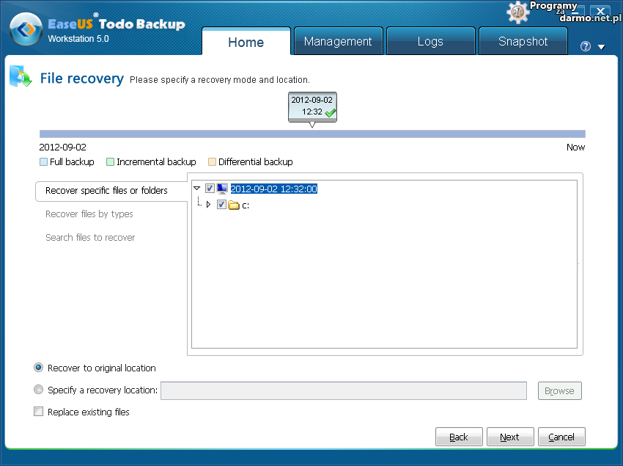Choose Specify a recovery location radio button
Screen dimensions: 623x466
coord(39,390)
